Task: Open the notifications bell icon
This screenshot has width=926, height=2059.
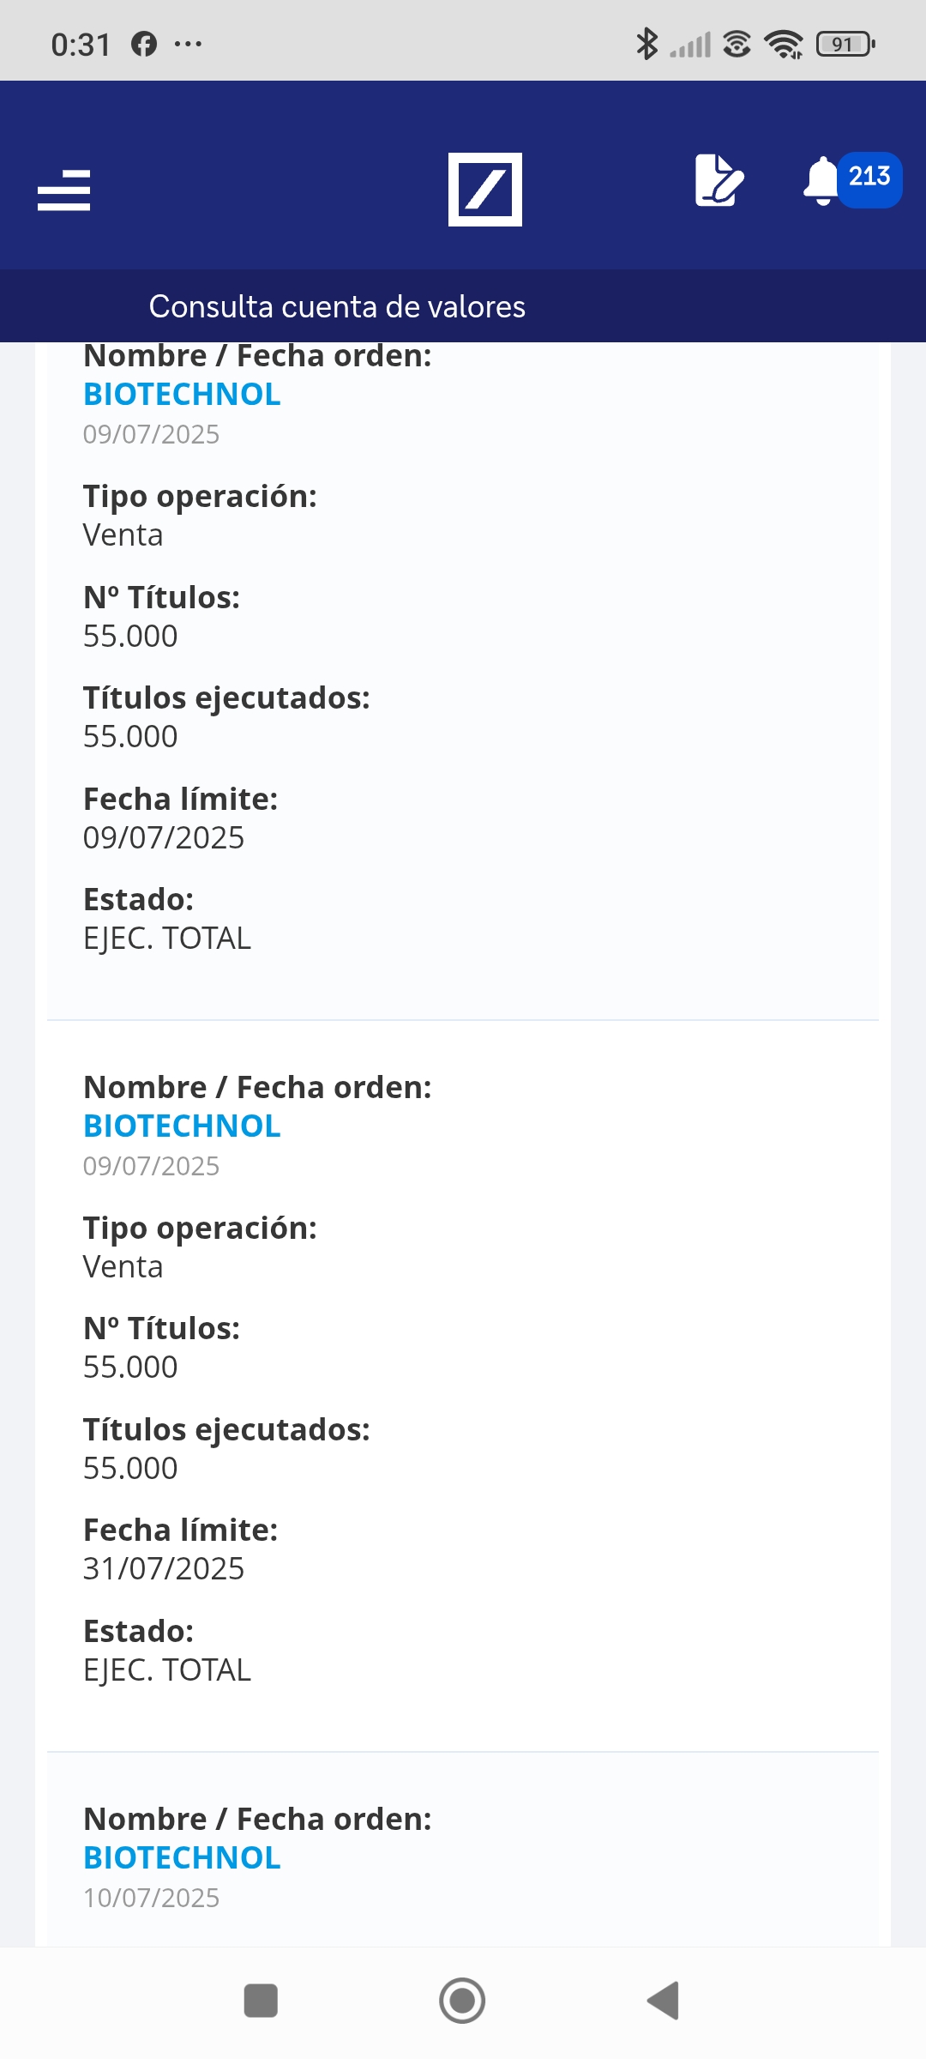Action: click(821, 181)
